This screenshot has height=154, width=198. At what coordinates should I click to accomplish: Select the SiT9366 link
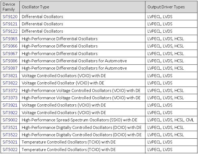click(10, 46)
